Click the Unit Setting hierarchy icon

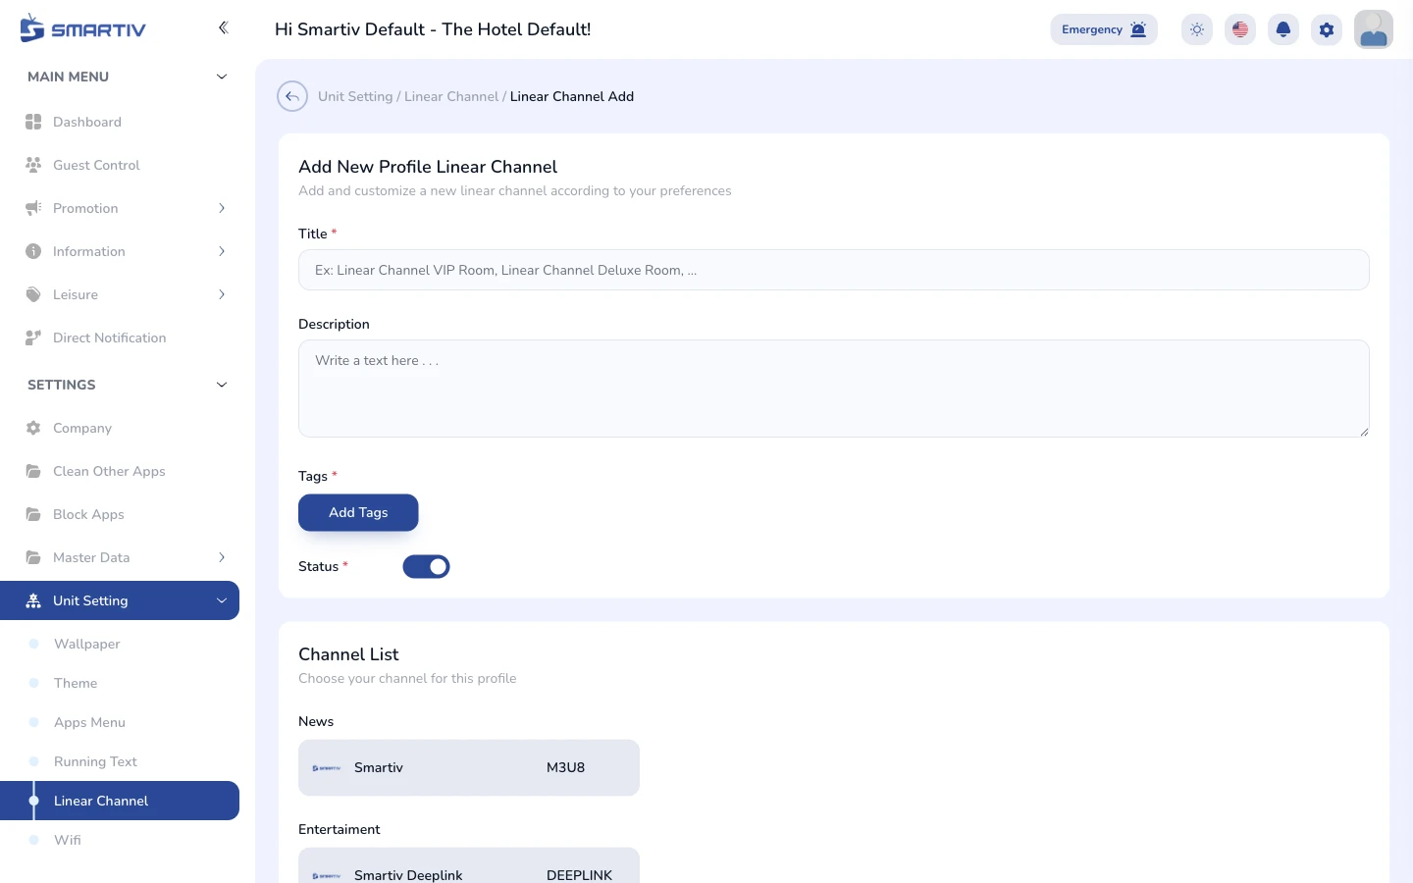33,600
